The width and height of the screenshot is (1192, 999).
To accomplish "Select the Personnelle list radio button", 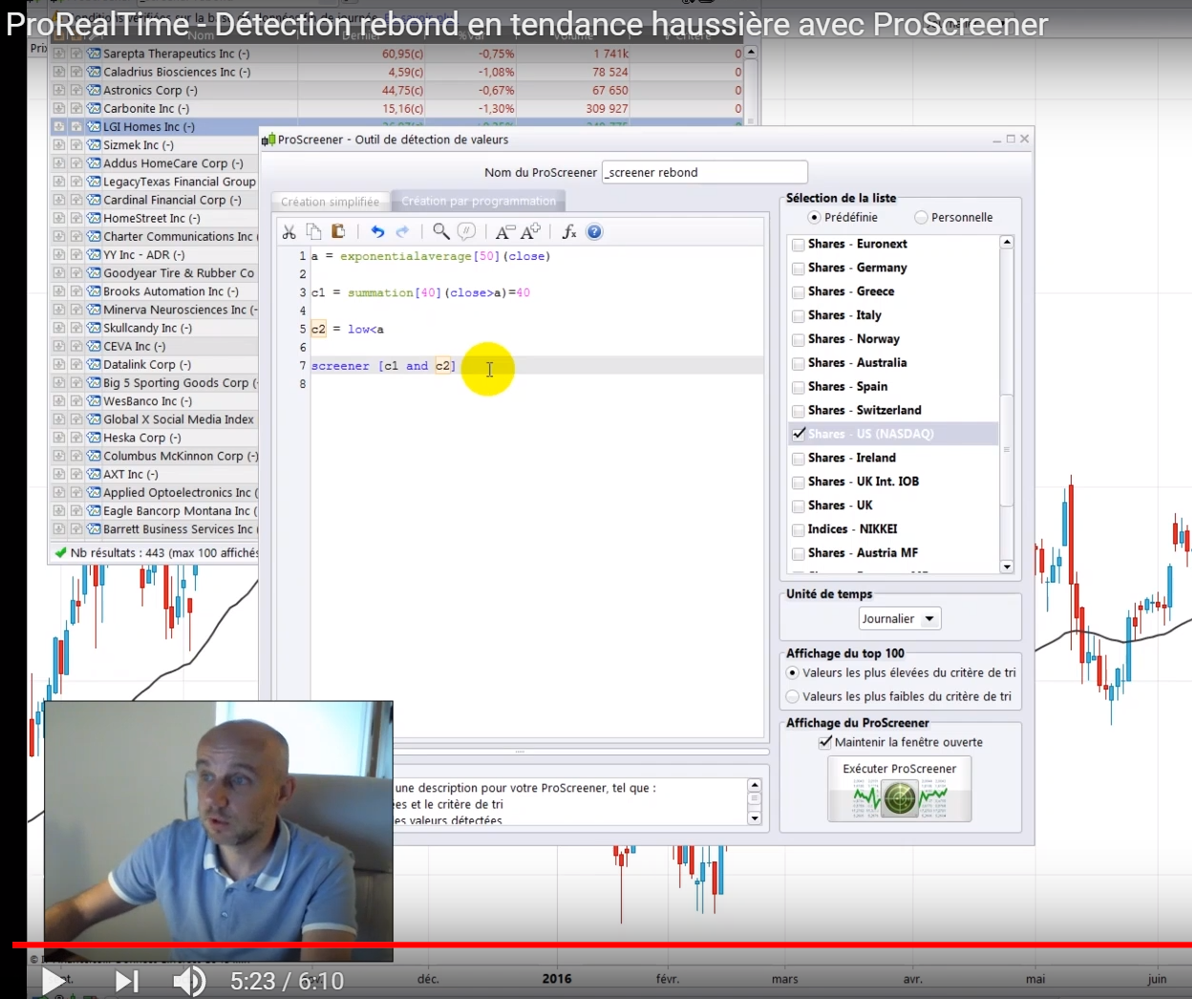I will [x=921, y=217].
